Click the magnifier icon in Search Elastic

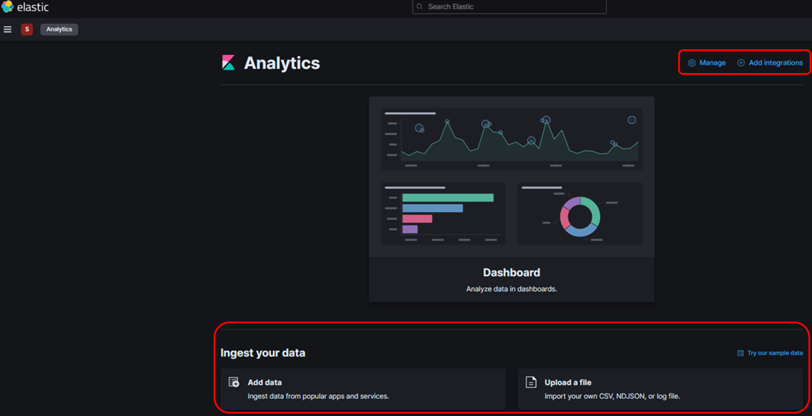(x=421, y=7)
